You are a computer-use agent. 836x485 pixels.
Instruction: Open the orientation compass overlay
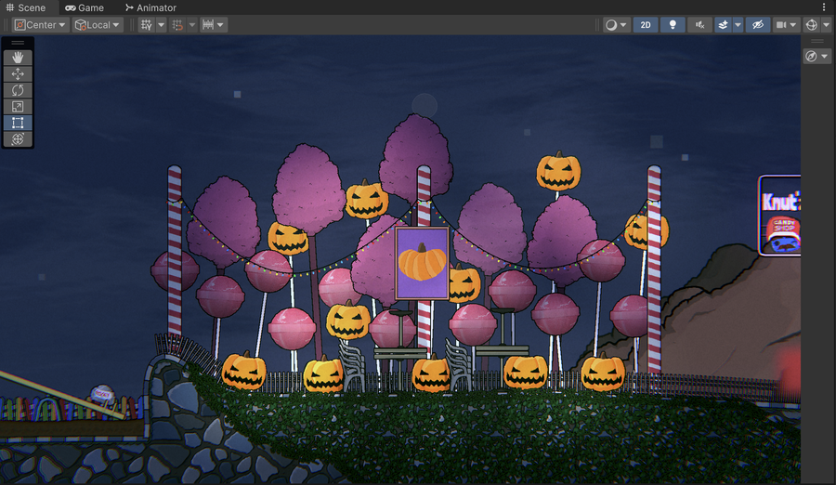[x=816, y=56]
